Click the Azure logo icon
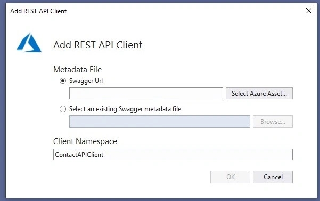This screenshot has height=201, width=320. pyautogui.click(x=29, y=43)
